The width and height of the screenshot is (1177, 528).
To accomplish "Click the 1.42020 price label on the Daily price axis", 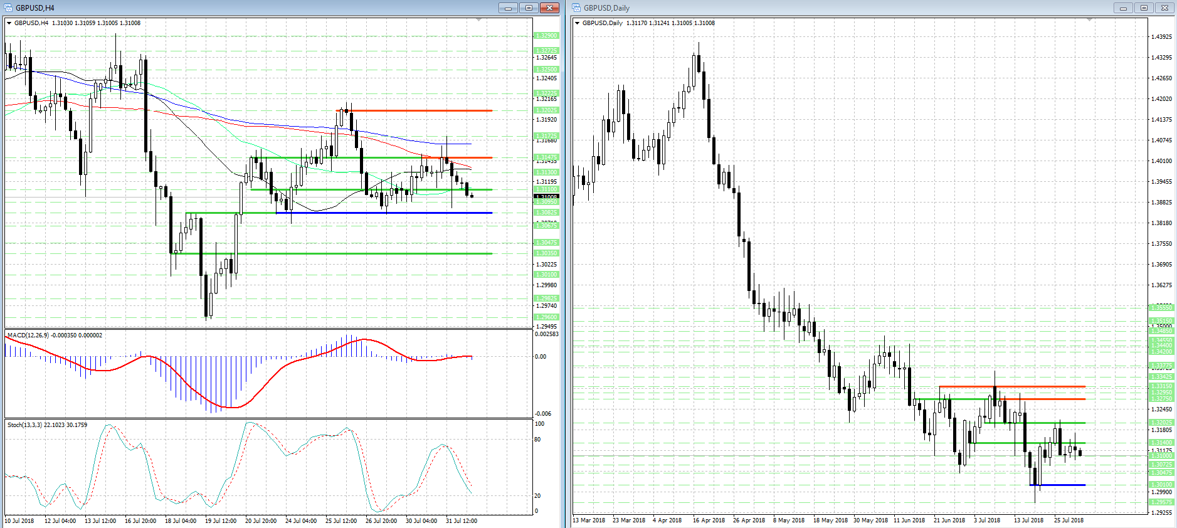I will coord(1161,99).
